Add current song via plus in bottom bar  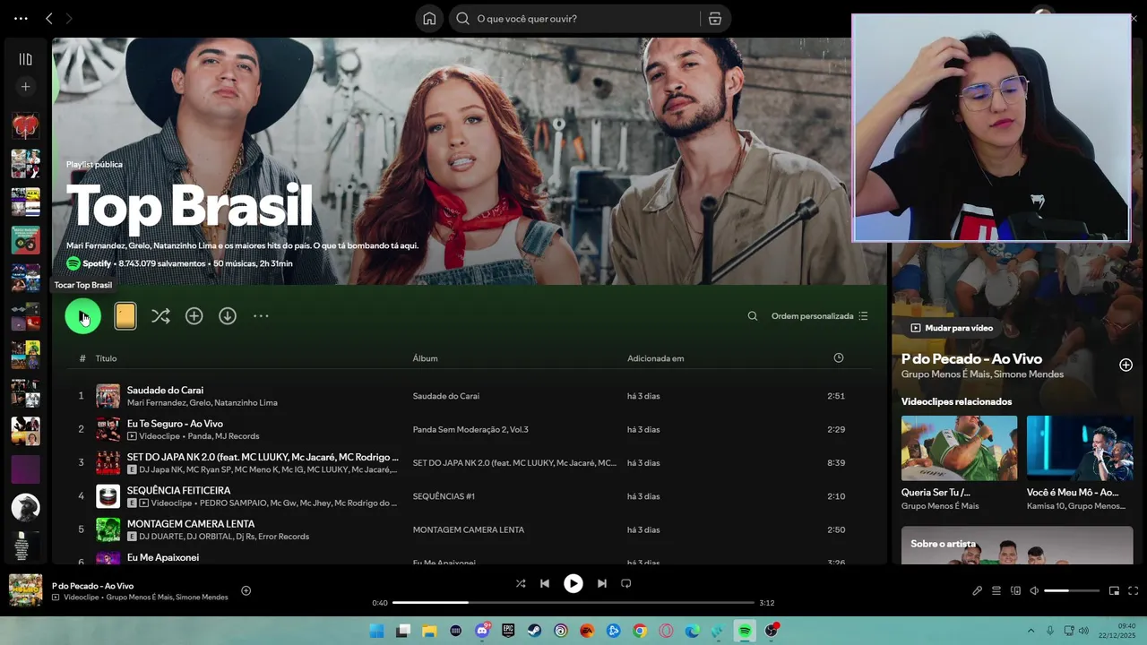pos(246,590)
